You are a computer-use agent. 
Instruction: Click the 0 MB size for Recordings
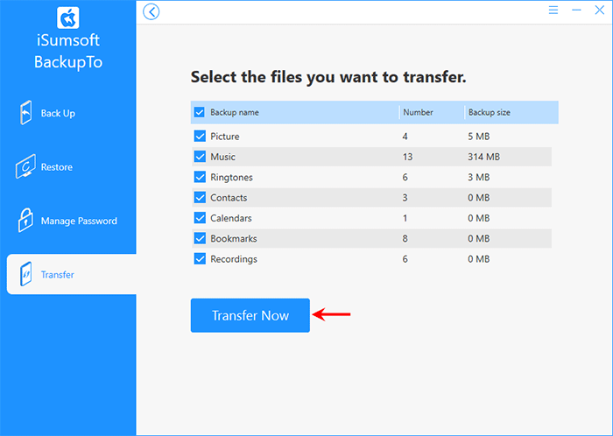pyautogui.click(x=479, y=259)
